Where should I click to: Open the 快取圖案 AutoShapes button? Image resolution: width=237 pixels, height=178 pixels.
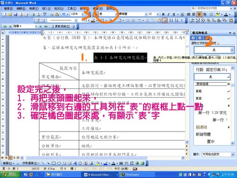pyautogui.click(x=31, y=163)
